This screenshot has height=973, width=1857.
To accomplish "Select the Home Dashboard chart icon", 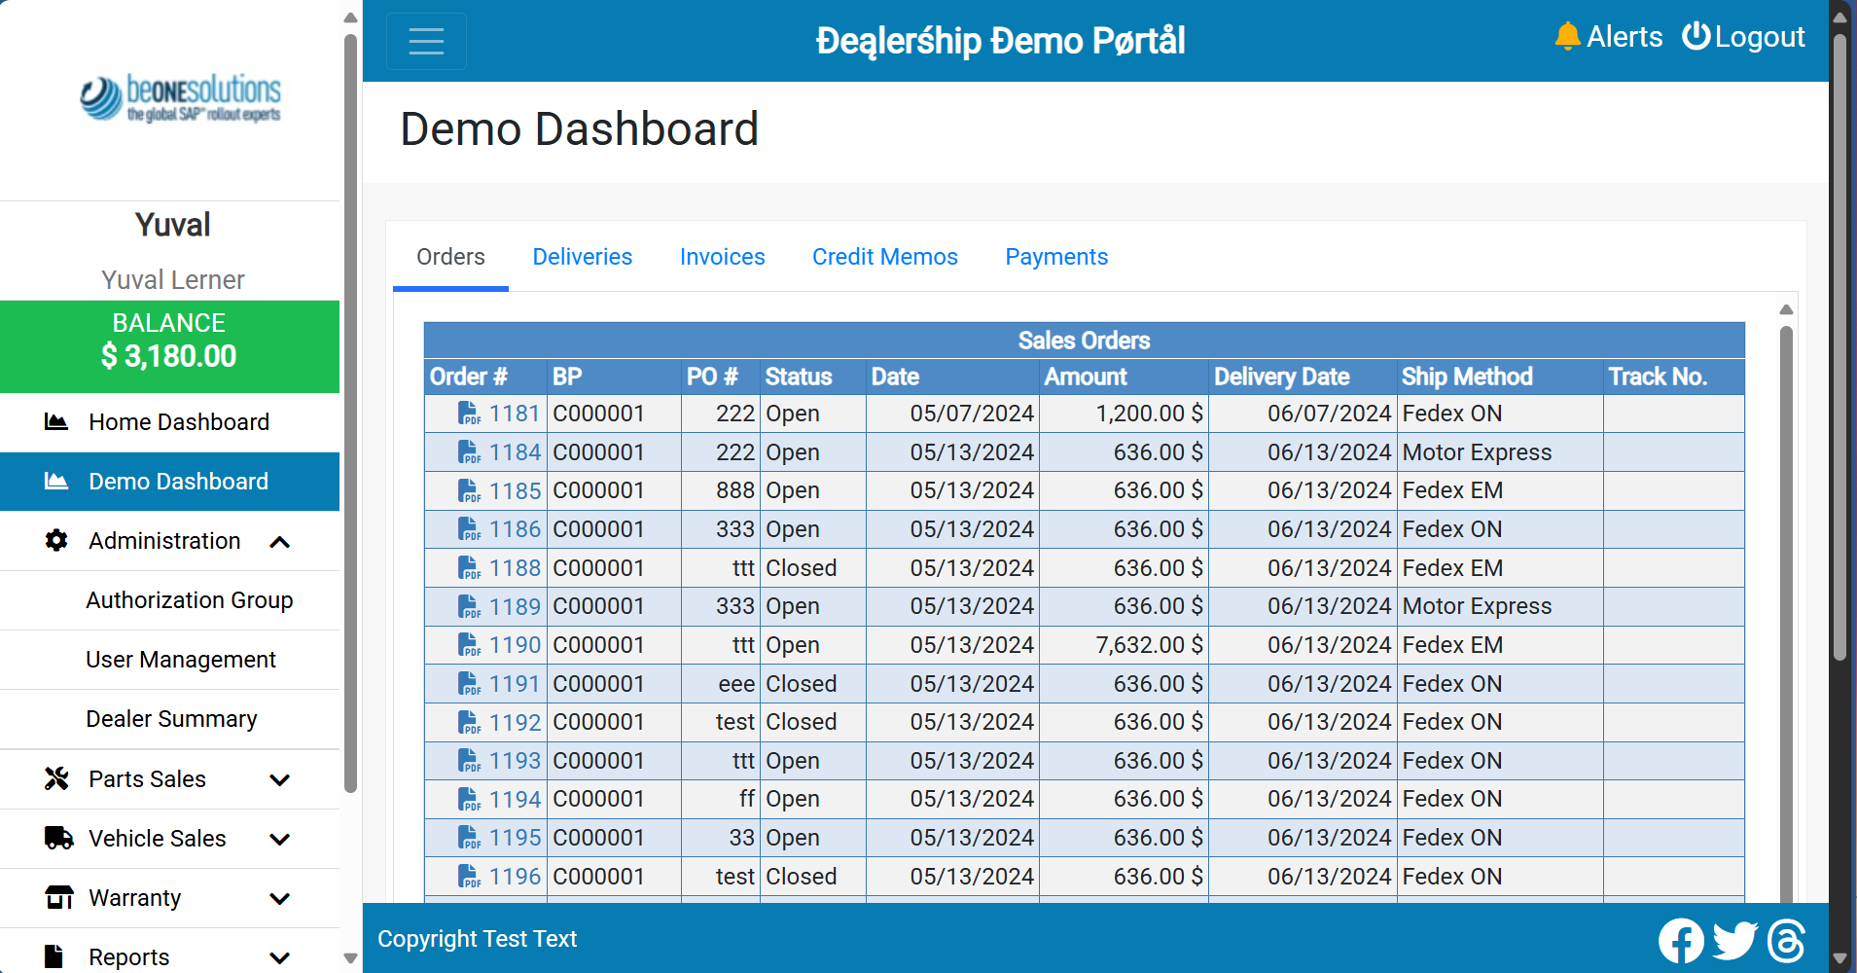I will pos(55,421).
